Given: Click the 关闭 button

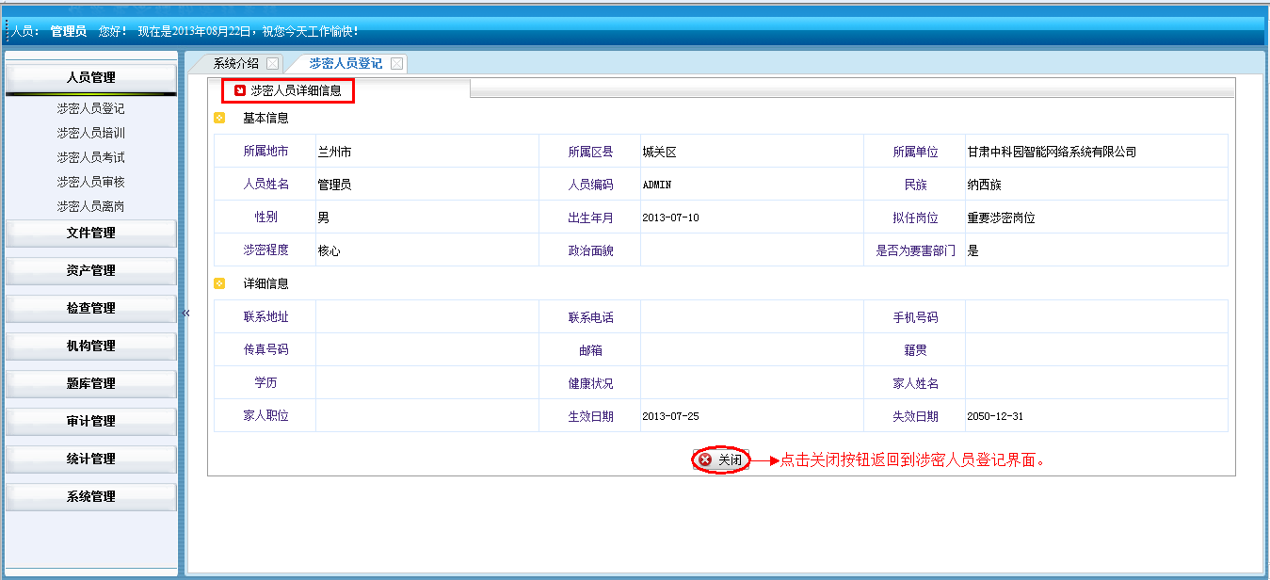Looking at the screenshot, I should [721, 460].
